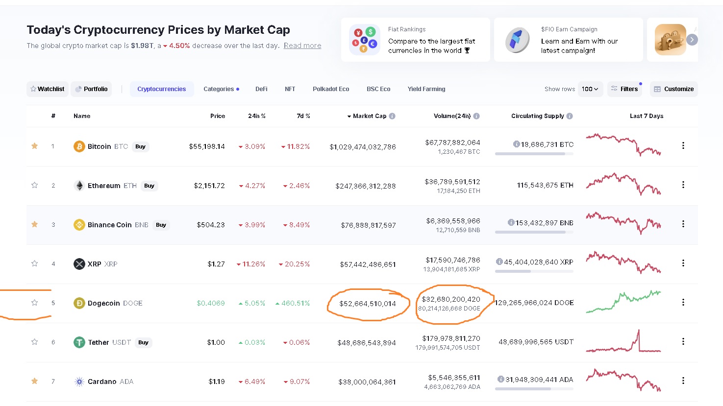Click Bitcoin market cap $1,029,474,032,786
The image size is (723, 406).
coord(363,146)
